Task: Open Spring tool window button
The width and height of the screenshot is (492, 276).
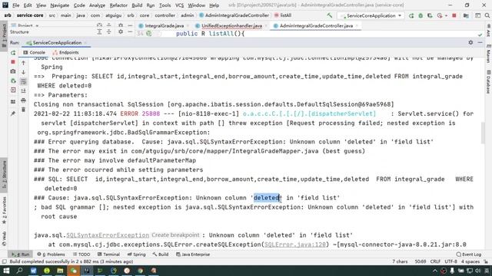Action: click(x=137, y=255)
